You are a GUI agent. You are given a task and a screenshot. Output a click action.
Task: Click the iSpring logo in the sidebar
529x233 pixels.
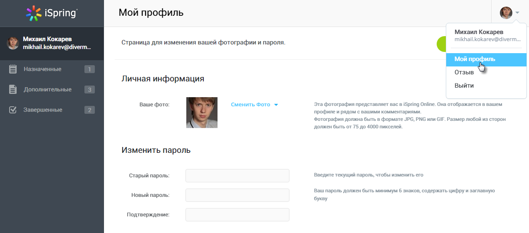tap(52, 13)
